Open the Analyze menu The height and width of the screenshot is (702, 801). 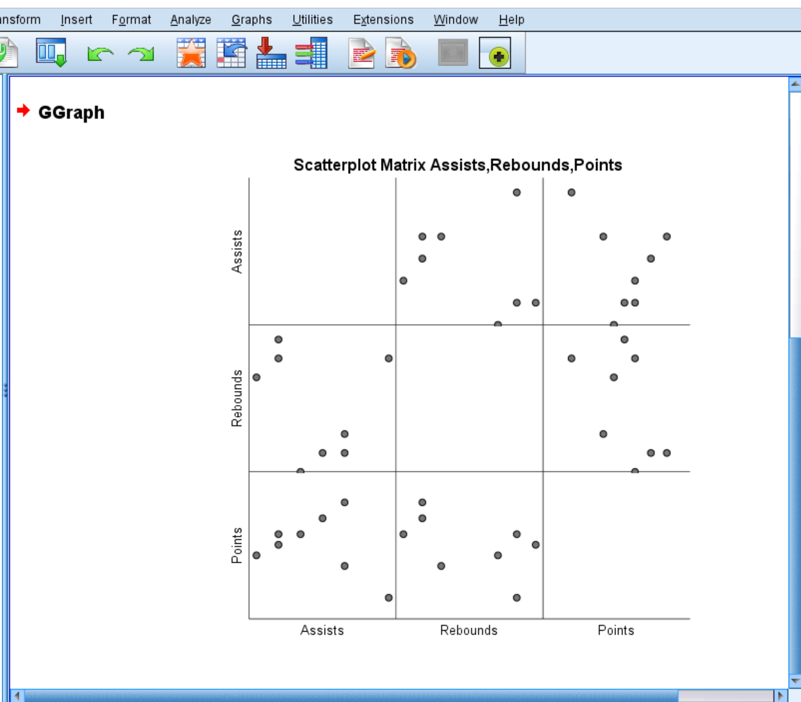[x=191, y=20]
